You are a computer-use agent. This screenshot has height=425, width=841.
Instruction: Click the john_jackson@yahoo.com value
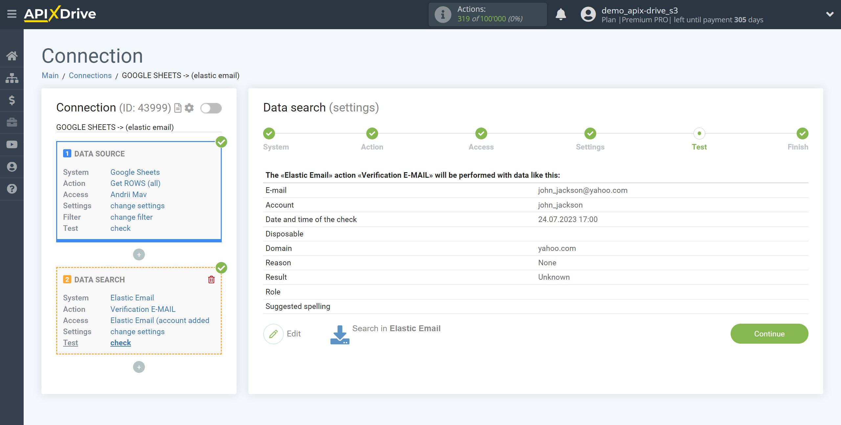click(583, 190)
